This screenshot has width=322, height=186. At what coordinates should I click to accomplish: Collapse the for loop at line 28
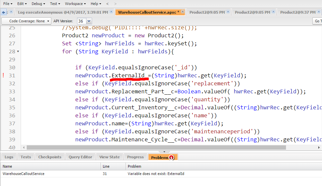point(18,52)
